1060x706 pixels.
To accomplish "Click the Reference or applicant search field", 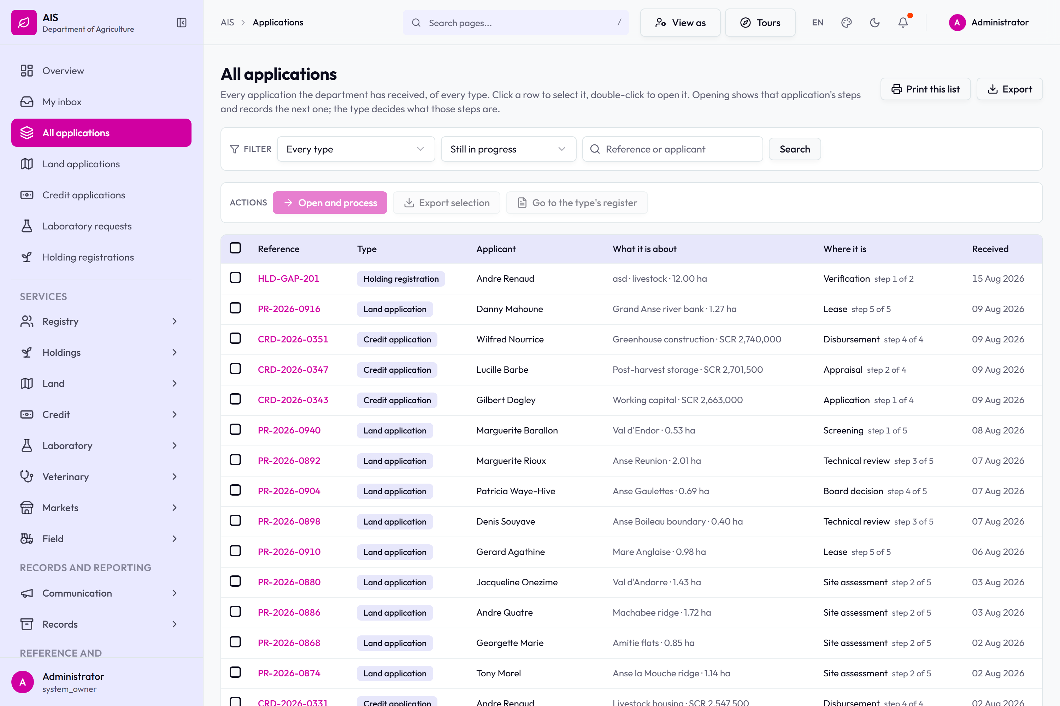I will [x=672, y=149].
